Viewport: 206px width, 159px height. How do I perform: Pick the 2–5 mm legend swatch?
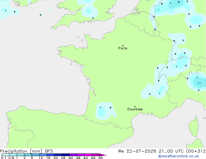[28, 155]
